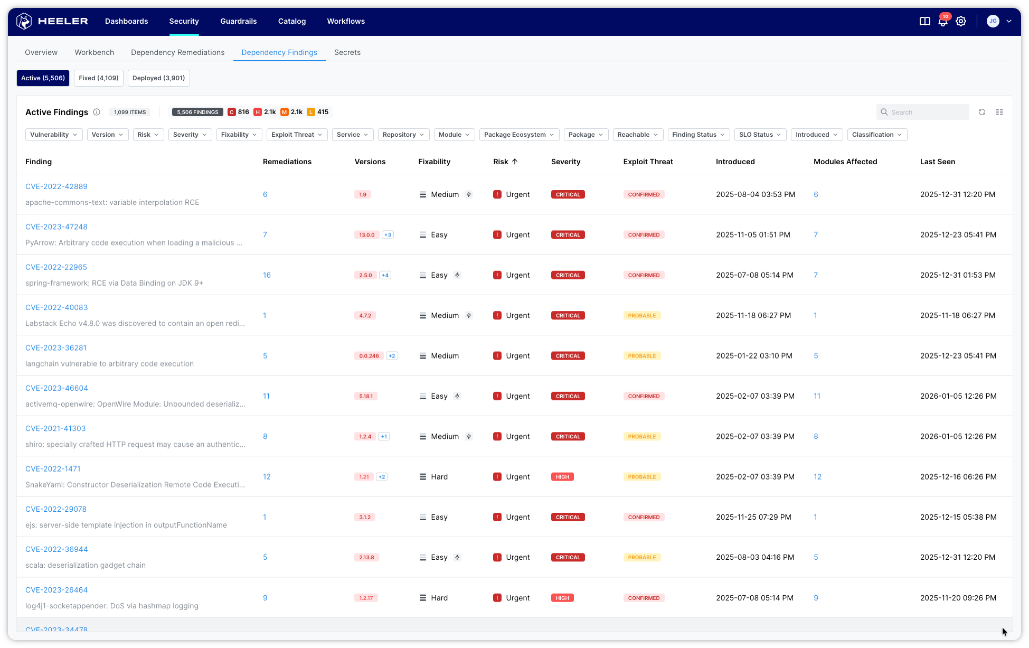
Task: Open the CVE-2023-47248 finding link
Action: pos(56,227)
